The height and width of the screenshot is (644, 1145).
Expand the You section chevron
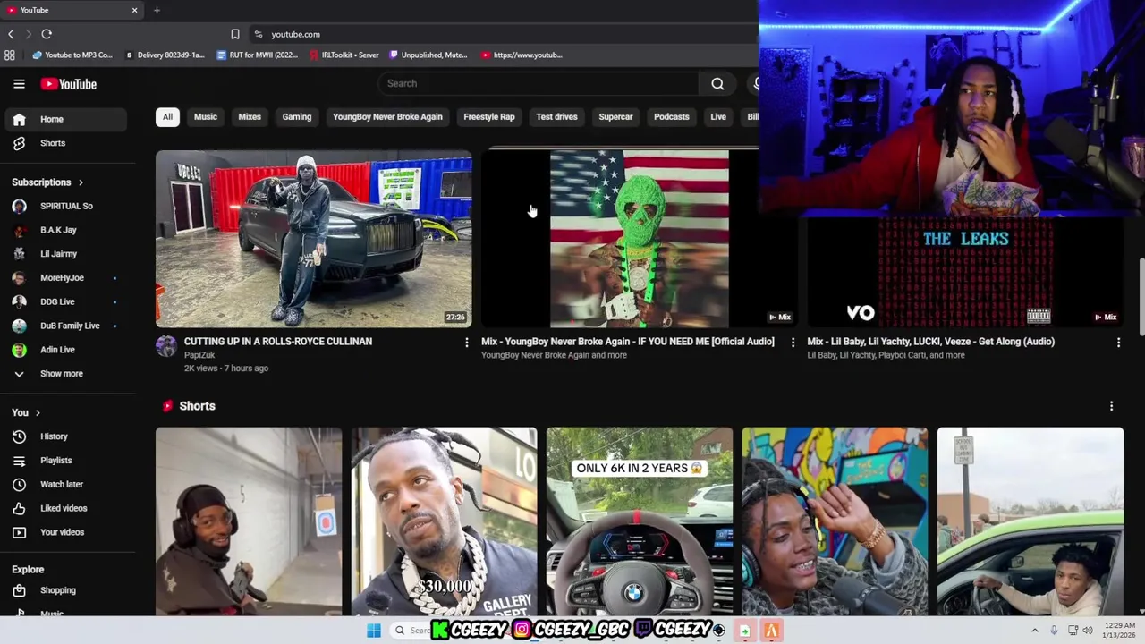pyautogui.click(x=38, y=412)
